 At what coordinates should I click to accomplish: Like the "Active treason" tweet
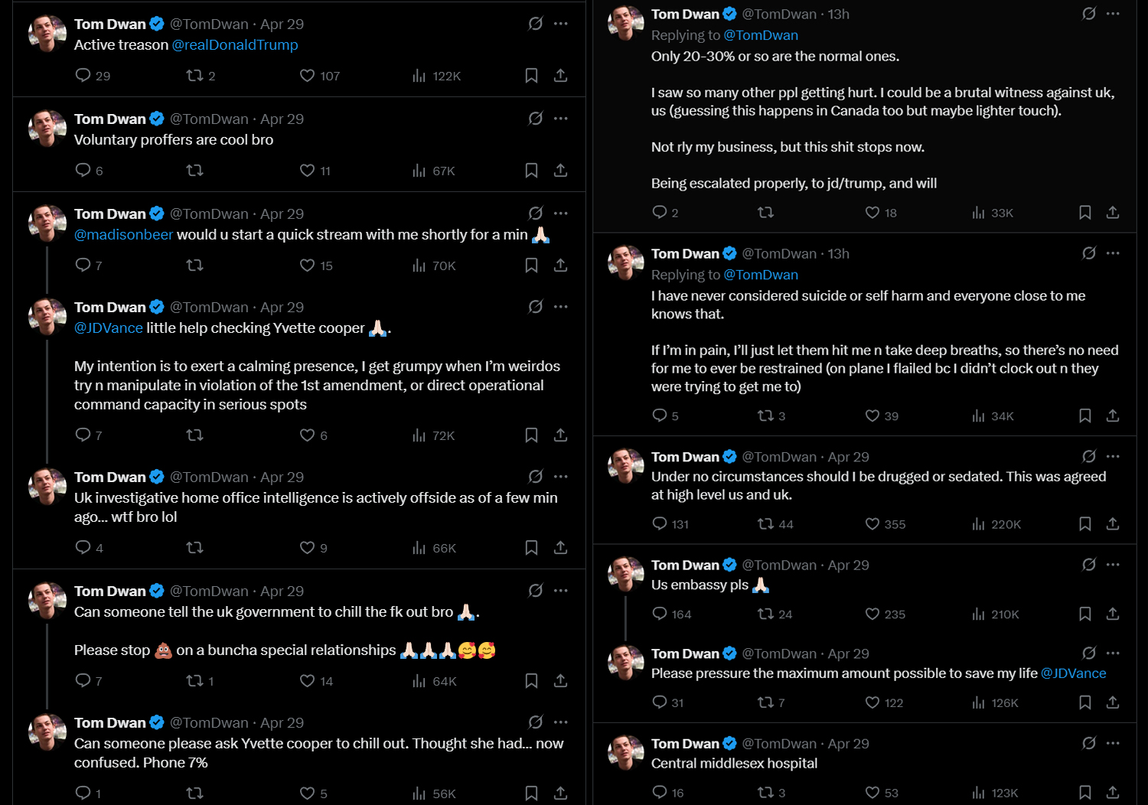pyautogui.click(x=307, y=76)
